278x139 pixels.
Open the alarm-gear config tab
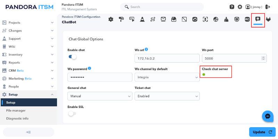coord(237,19)
